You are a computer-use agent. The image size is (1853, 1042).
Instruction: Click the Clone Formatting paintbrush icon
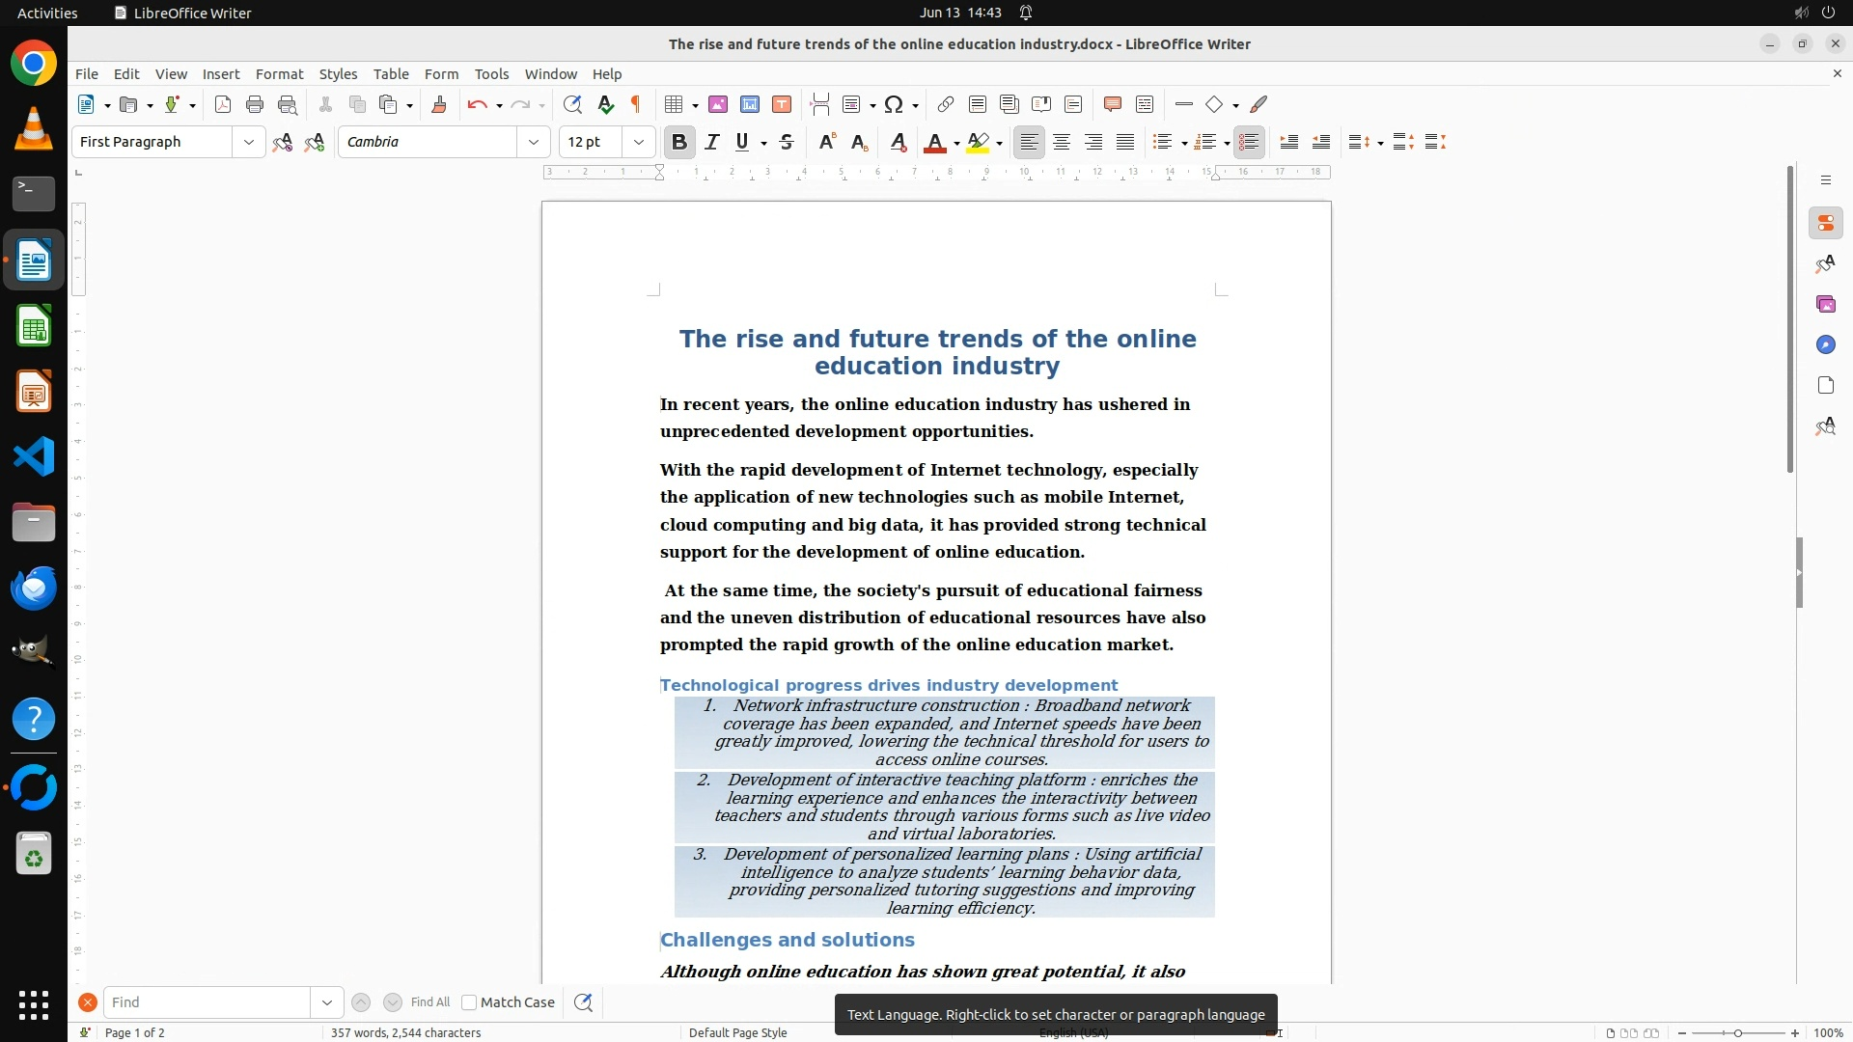[x=439, y=105]
